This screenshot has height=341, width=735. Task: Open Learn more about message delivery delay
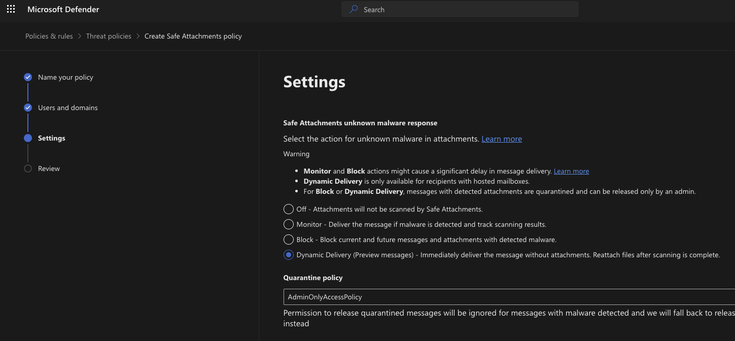tap(571, 171)
